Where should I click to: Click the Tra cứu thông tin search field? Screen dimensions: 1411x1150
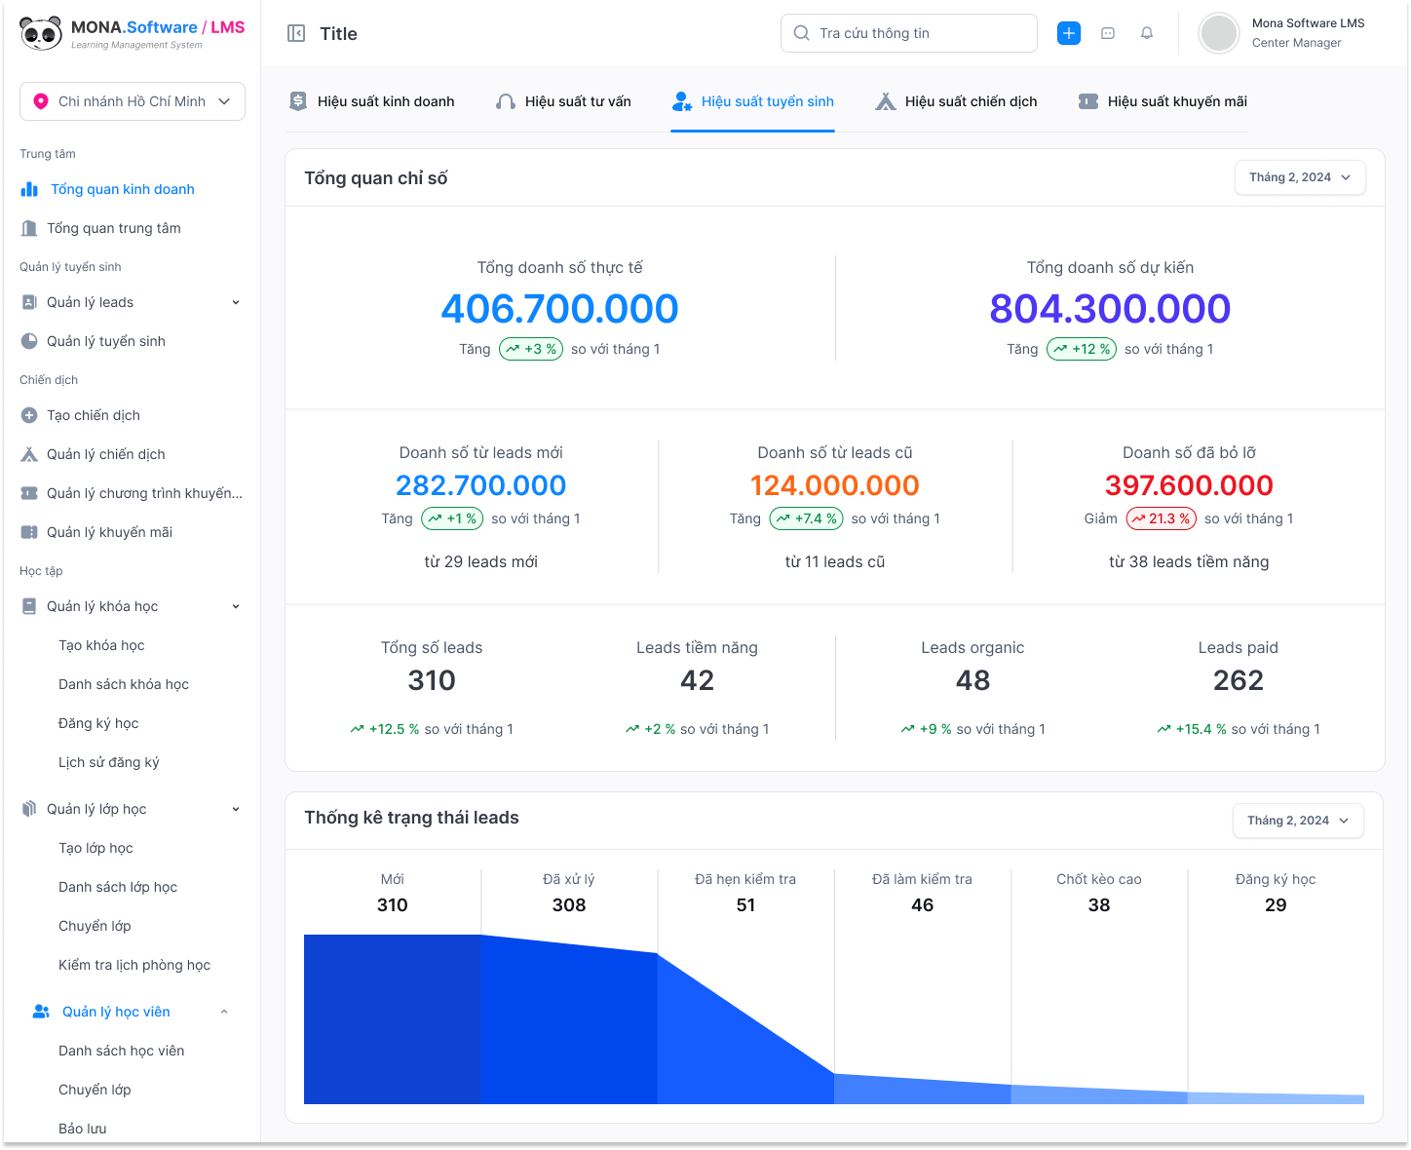pyautogui.click(x=909, y=33)
